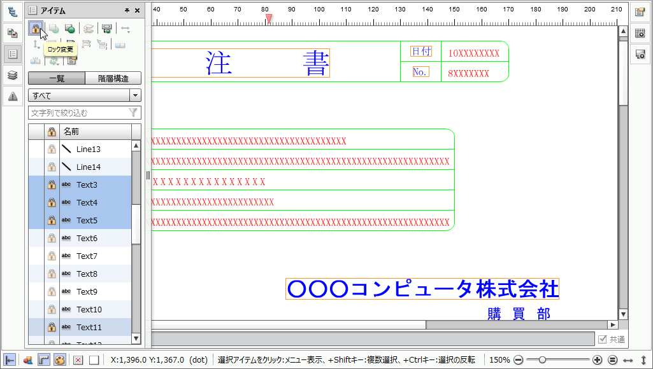The width and height of the screenshot is (653, 369).
Task: Pin the アイテム panel
Action: (x=127, y=11)
